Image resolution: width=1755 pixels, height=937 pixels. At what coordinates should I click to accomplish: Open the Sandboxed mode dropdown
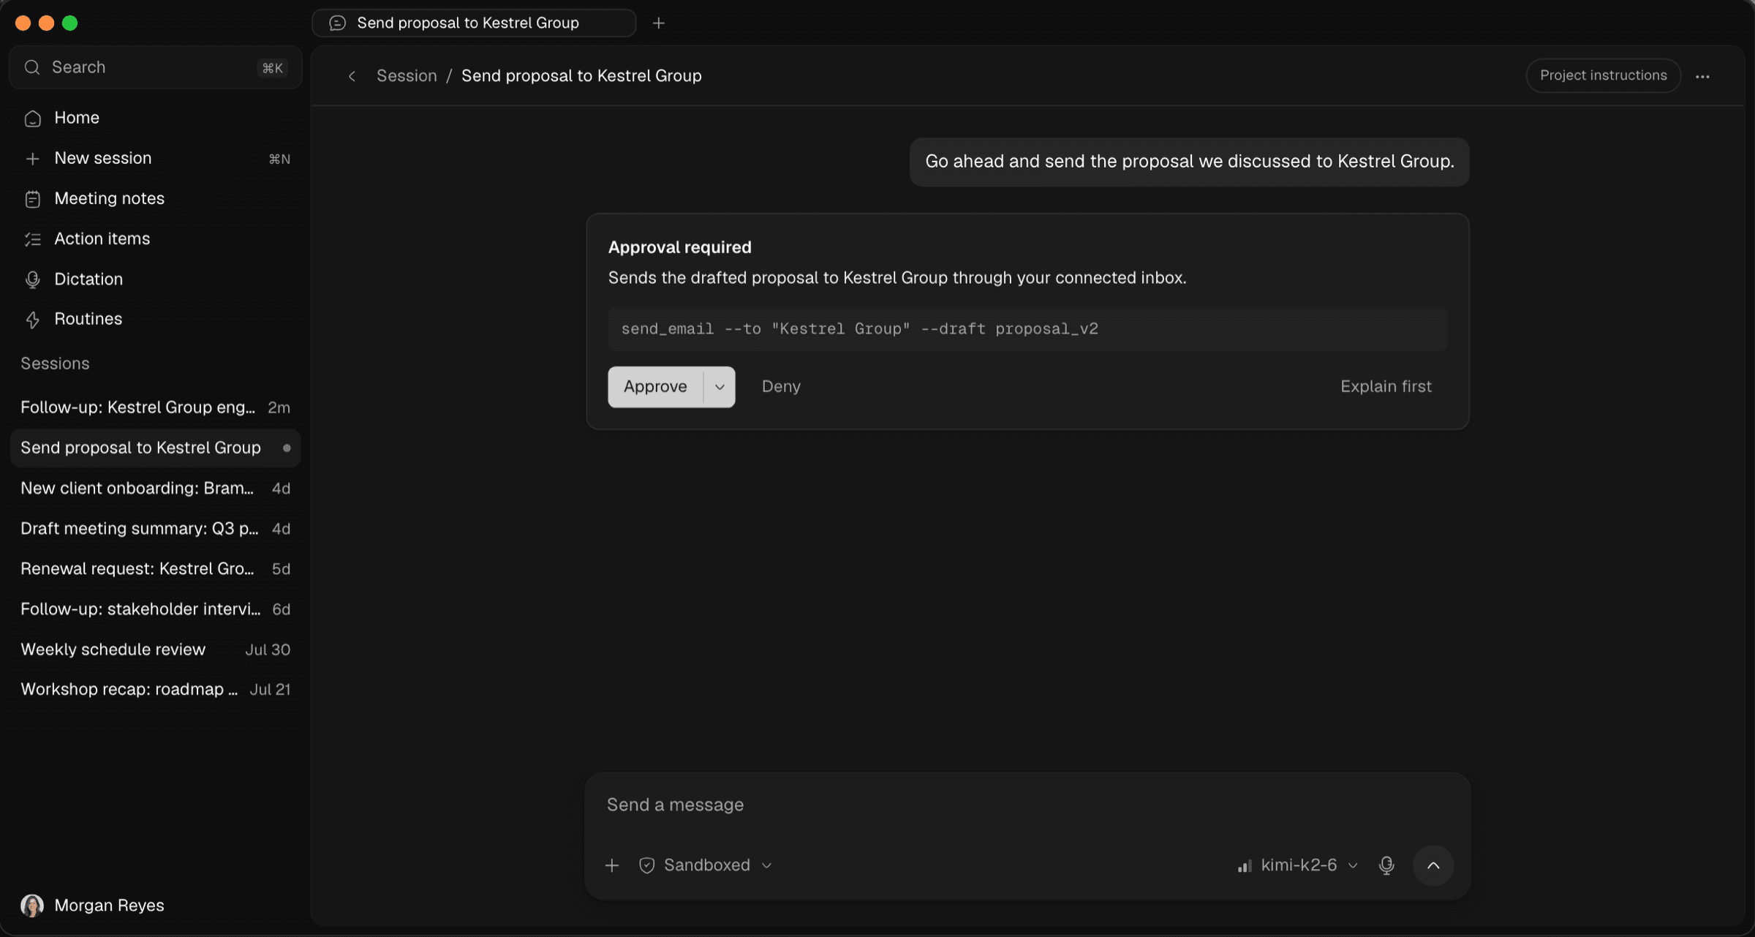(706, 865)
